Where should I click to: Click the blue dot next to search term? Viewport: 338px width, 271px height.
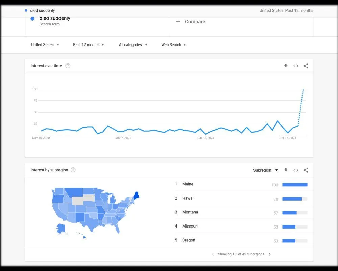click(32, 19)
